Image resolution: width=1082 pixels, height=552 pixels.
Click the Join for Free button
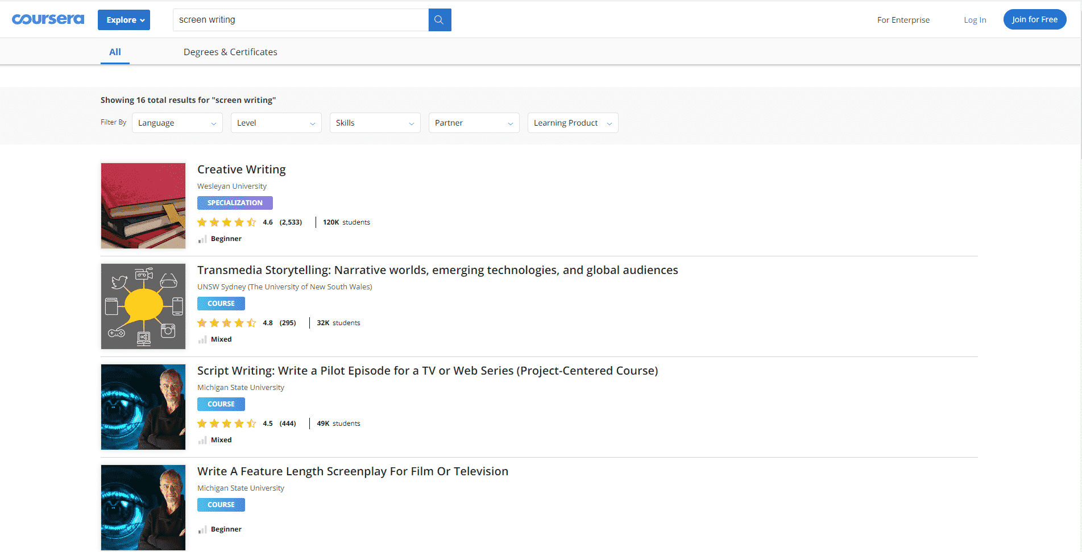(1035, 19)
